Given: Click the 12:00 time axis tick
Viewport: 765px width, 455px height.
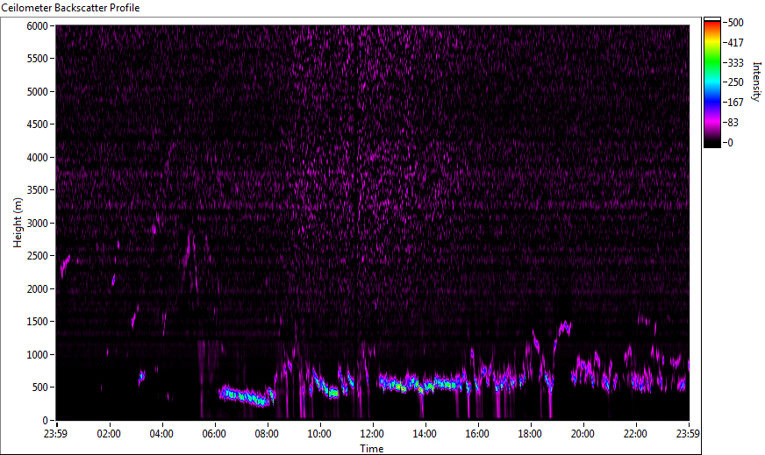Looking at the screenshot, I should [372, 434].
